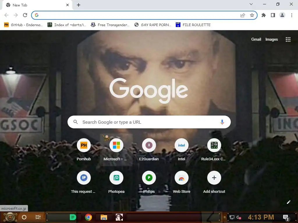
Task: Select the New Tab tab
Action: pos(37,5)
